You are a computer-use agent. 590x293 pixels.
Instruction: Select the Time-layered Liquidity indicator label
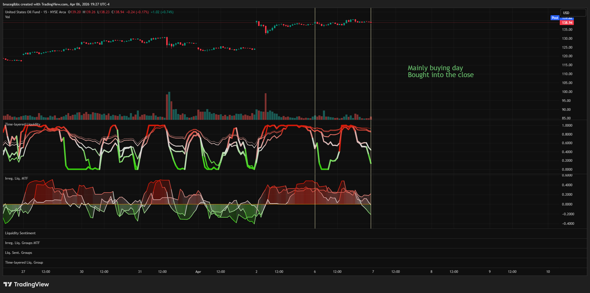(x=23, y=124)
